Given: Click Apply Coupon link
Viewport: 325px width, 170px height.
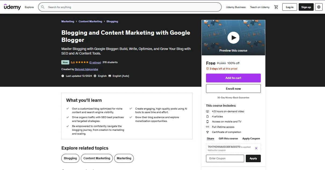Looking at the screenshot, I should click(251, 139).
